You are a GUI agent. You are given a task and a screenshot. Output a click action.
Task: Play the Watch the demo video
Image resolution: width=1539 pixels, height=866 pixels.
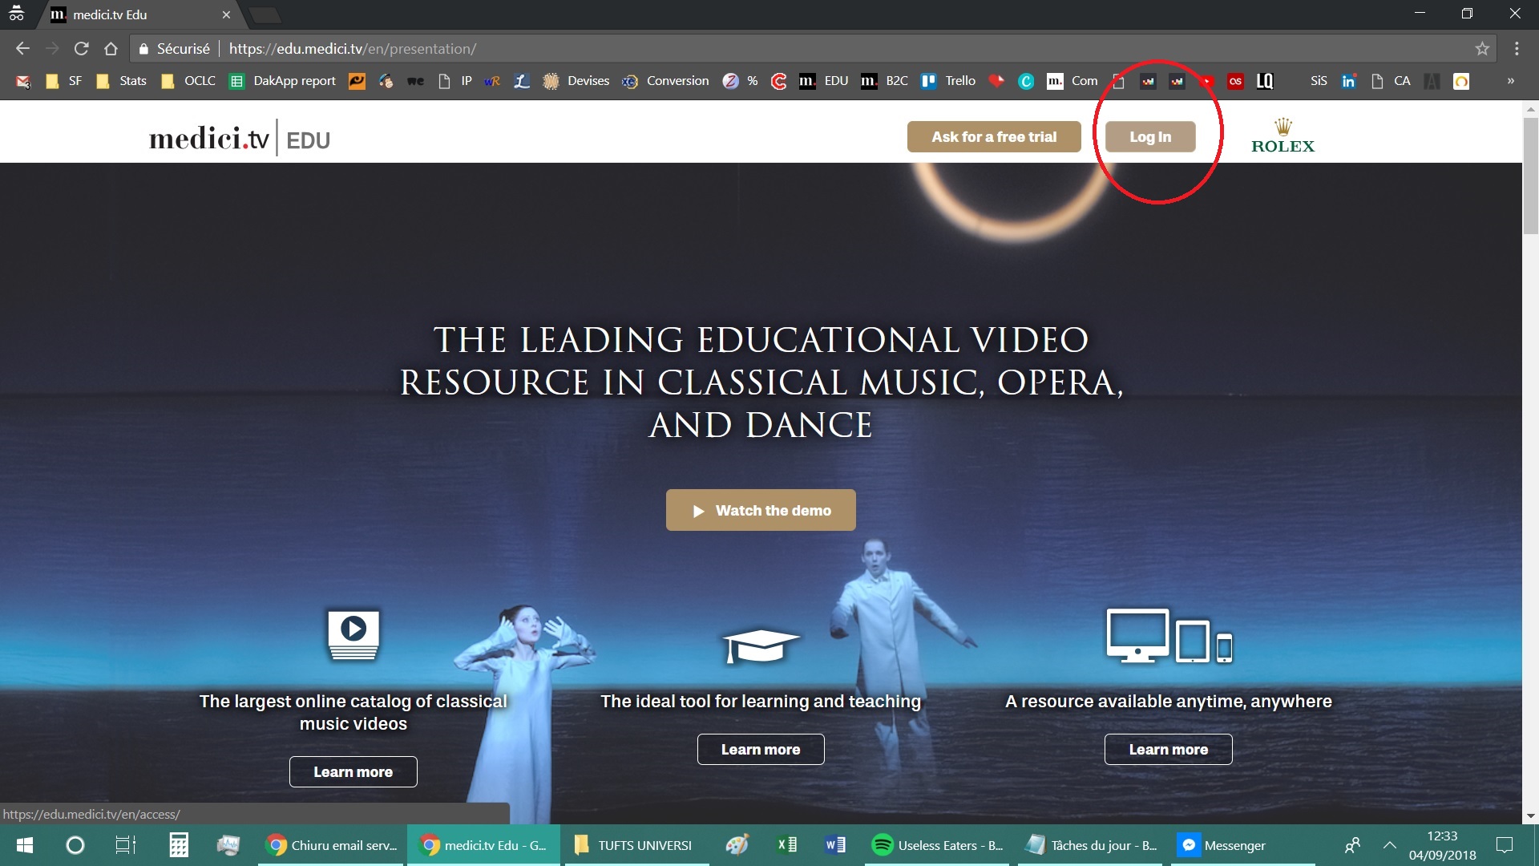click(761, 511)
